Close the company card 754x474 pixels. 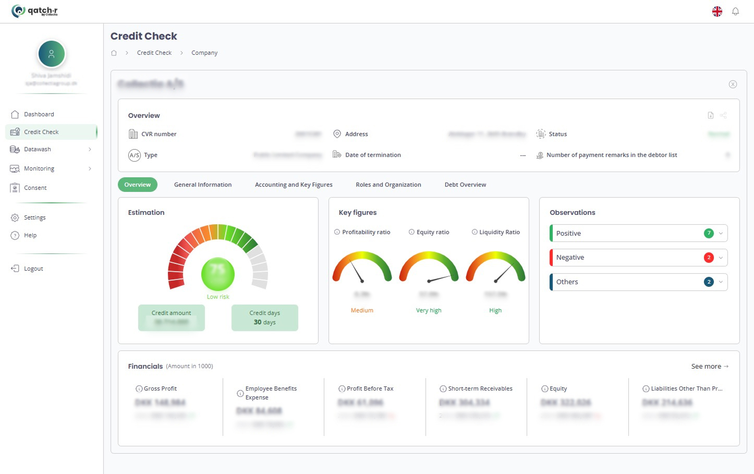tap(733, 84)
